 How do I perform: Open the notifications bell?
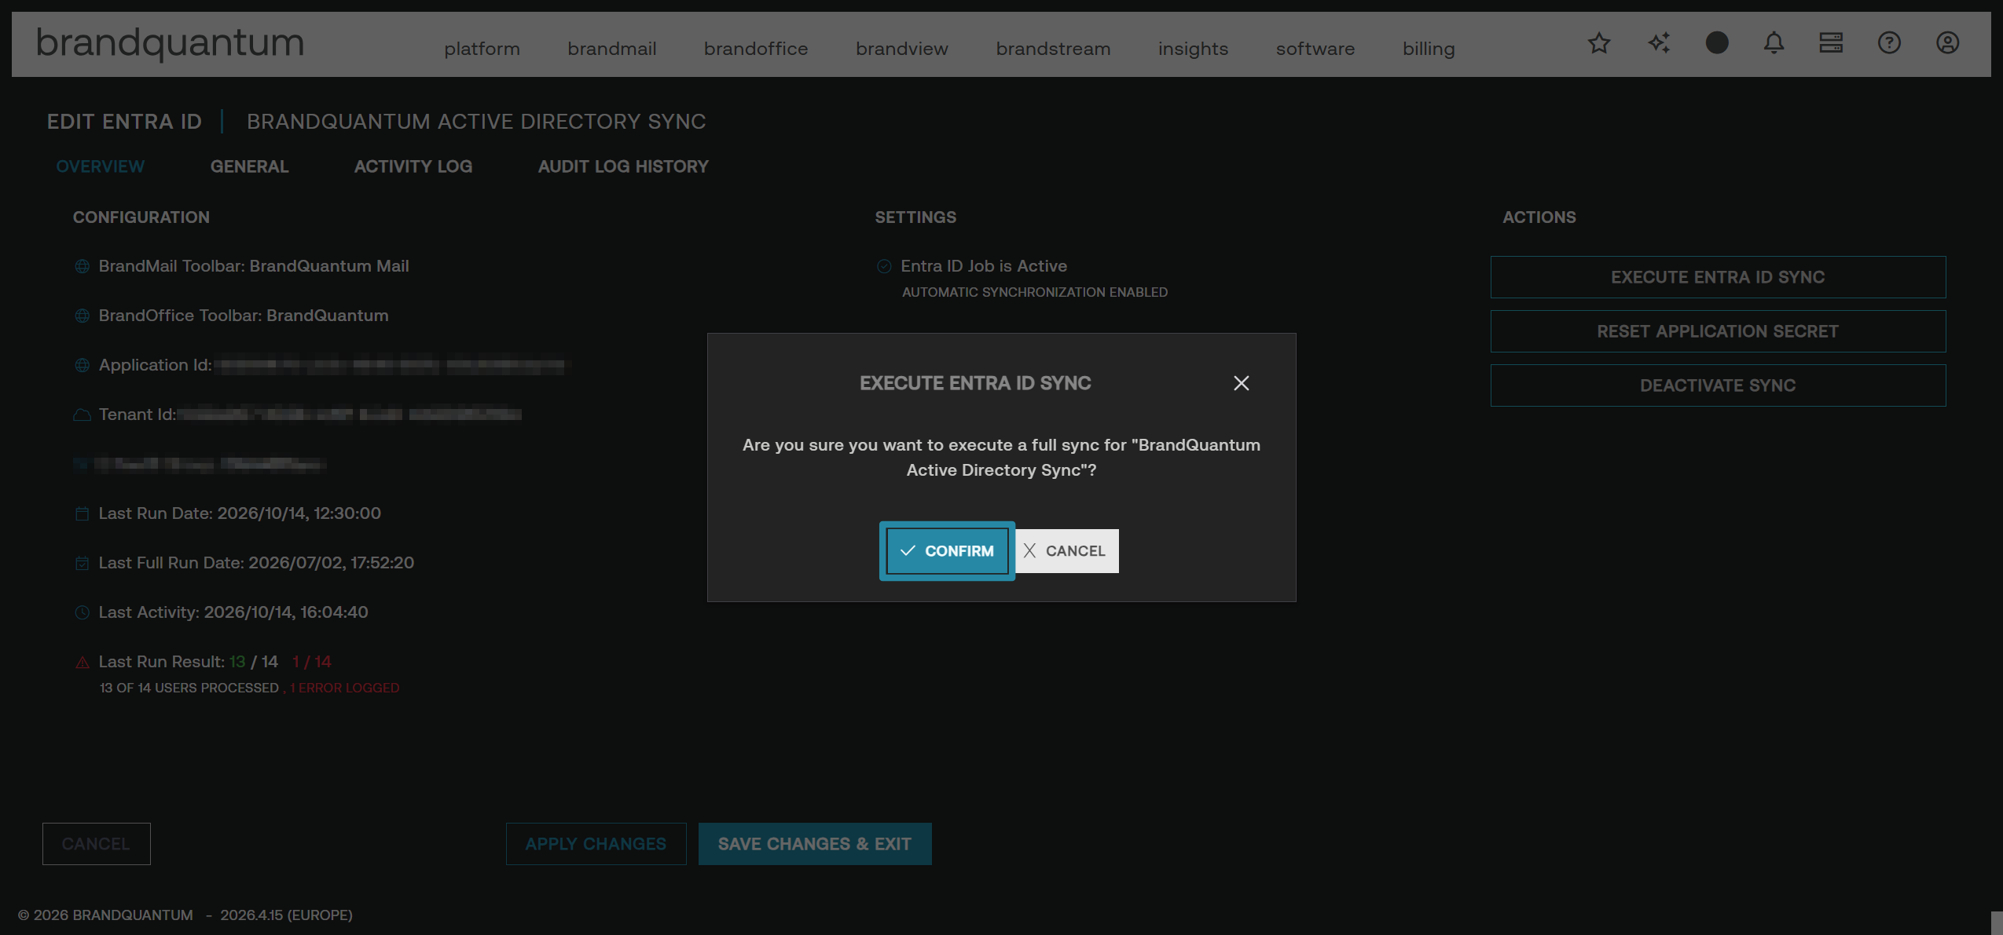tap(1774, 43)
